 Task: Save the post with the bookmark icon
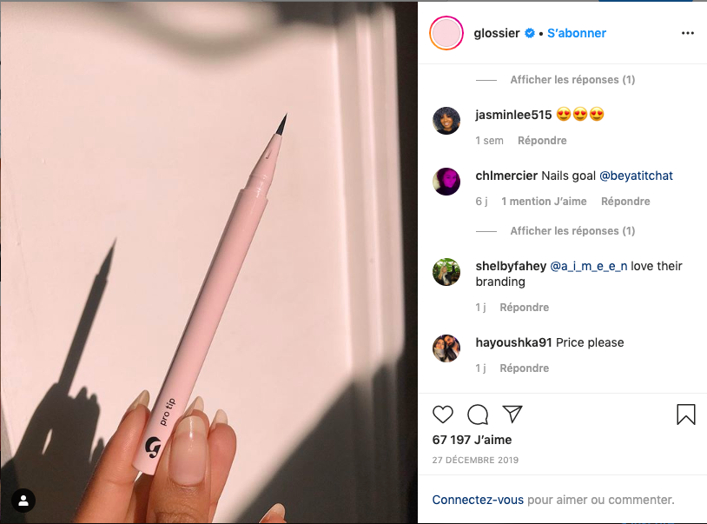(x=686, y=415)
